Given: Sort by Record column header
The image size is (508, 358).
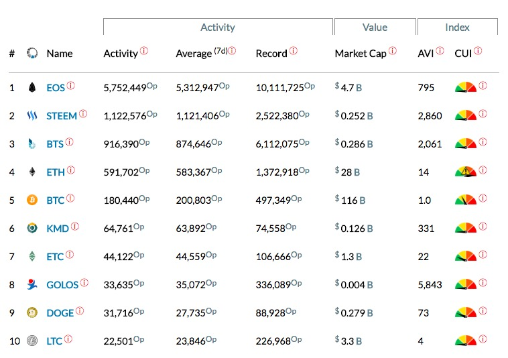Looking at the screenshot, I should 271,54.
